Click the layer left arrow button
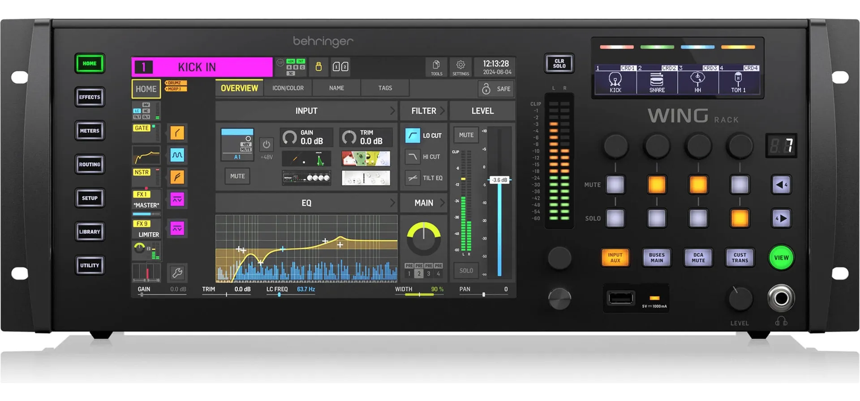Viewport: 860px width, 401px height. click(x=782, y=185)
